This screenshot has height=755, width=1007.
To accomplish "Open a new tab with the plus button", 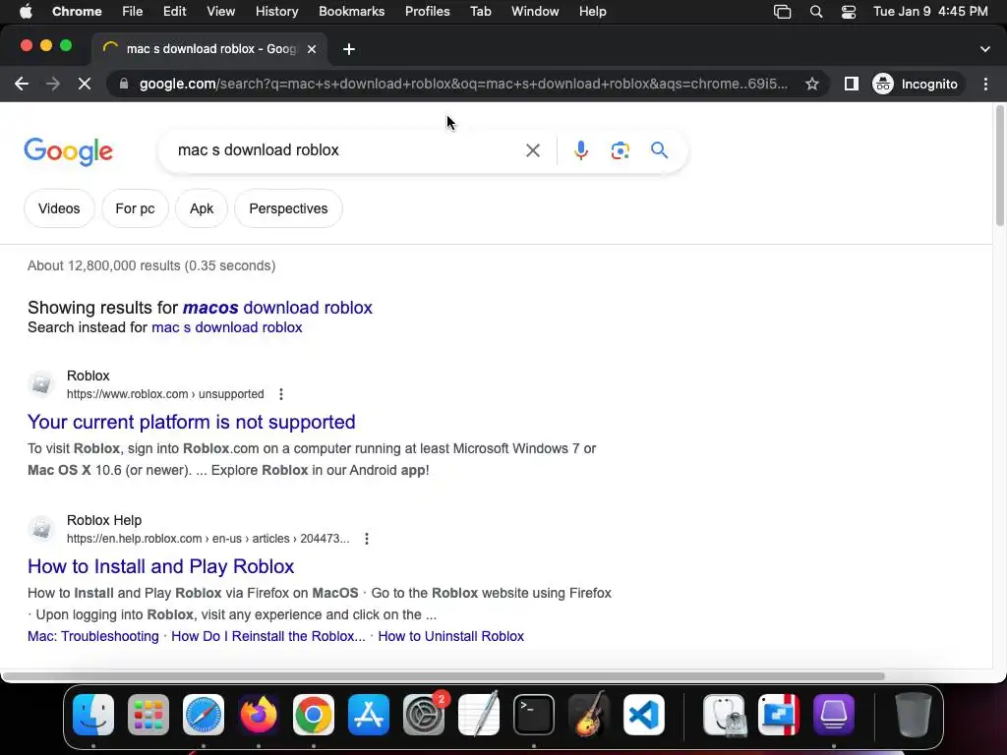I will (x=349, y=49).
